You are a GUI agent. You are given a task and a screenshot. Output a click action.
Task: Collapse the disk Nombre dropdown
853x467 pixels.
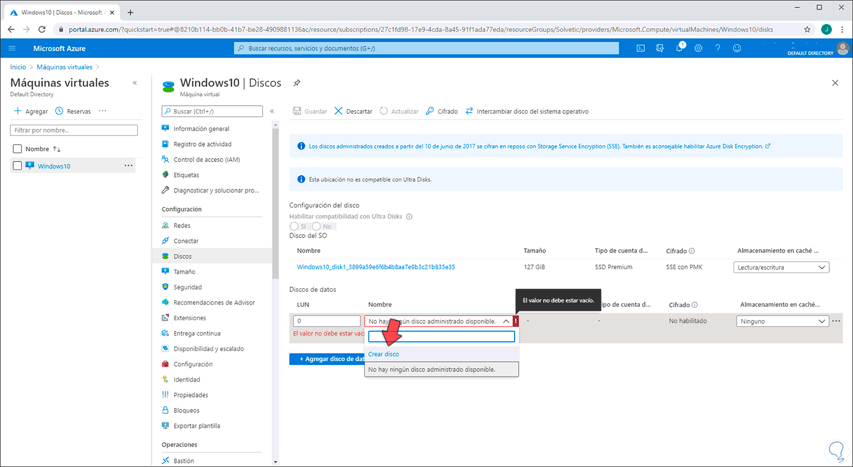(x=506, y=321)
